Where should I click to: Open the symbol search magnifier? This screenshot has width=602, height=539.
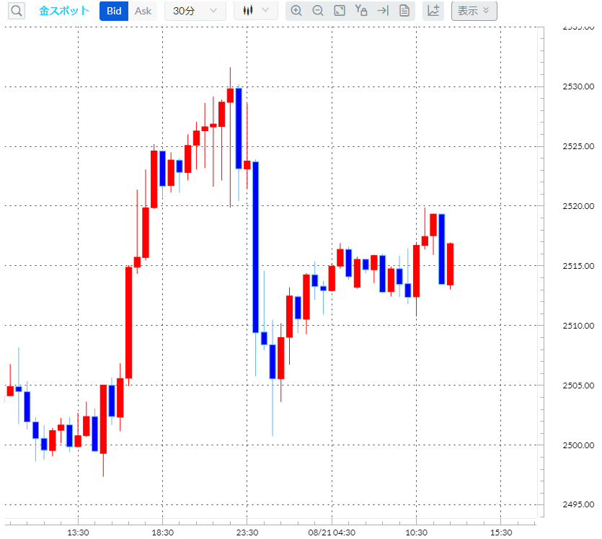coord(17,11)
